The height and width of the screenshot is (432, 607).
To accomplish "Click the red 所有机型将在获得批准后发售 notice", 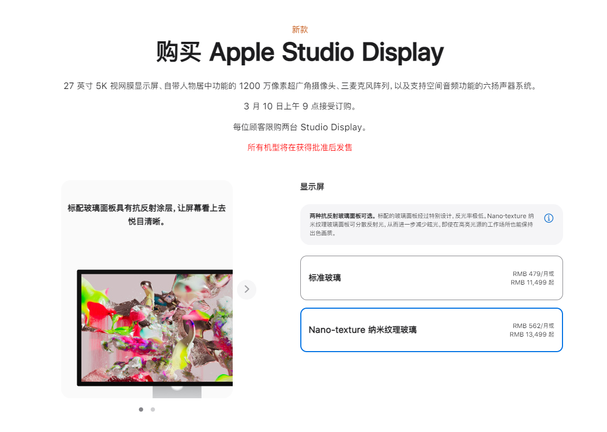I will point(300,147).
